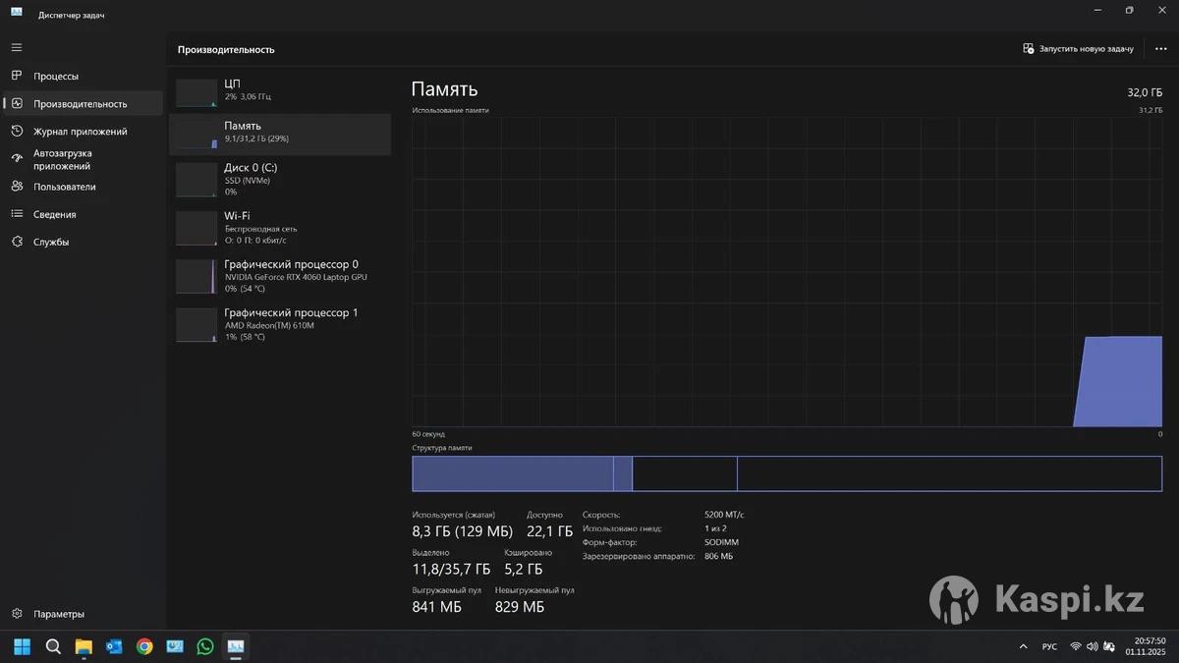Click Запустить новую задачу button
Viewport: 1179px width, 663px height.
1078,48
